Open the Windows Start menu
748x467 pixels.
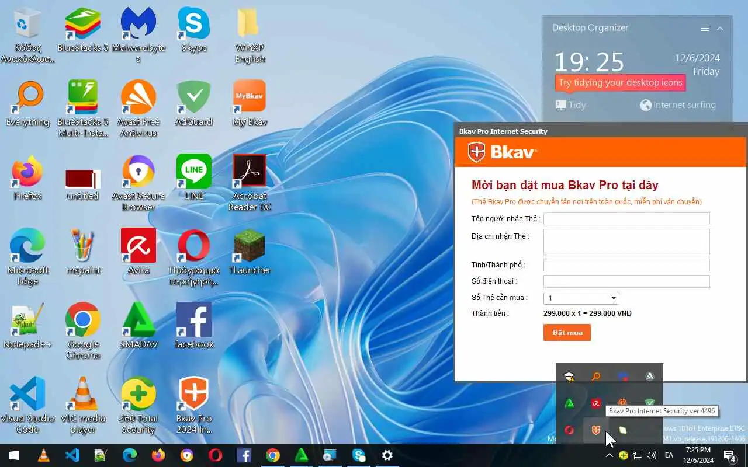click(14, 455)
